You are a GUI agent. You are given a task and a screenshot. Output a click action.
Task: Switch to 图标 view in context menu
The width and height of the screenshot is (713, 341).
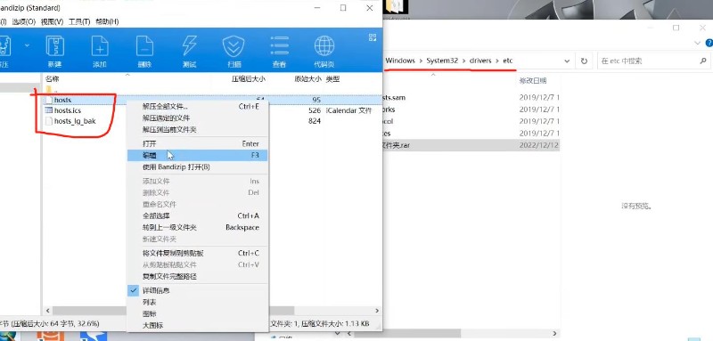click(x=197, y=313)
